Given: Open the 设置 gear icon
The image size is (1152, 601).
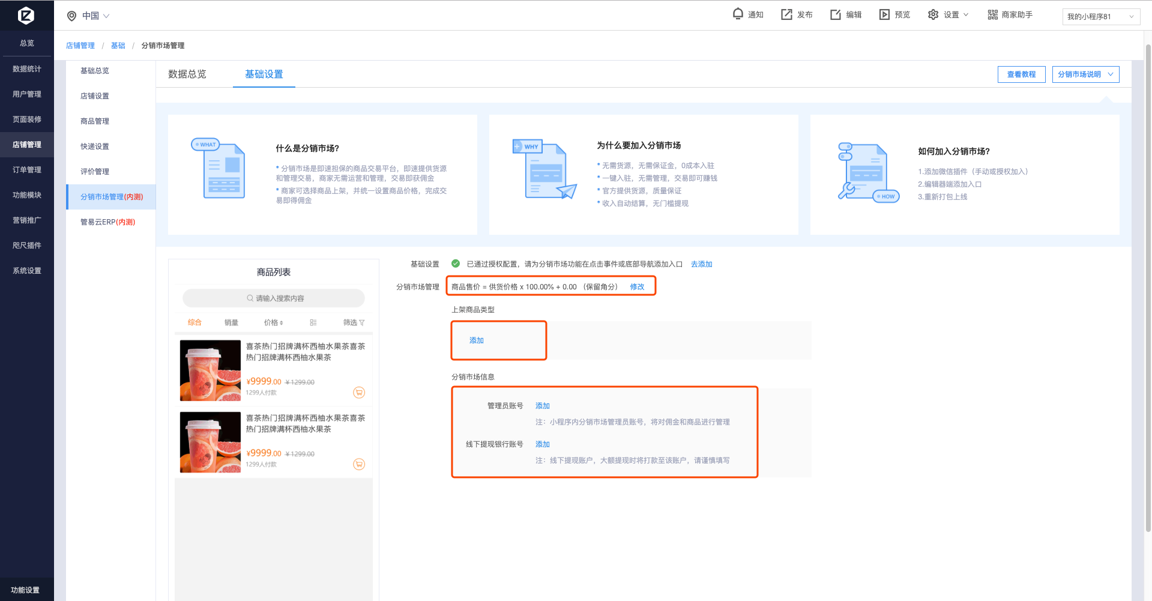Looking at the screenshot, I should [933, 14].
